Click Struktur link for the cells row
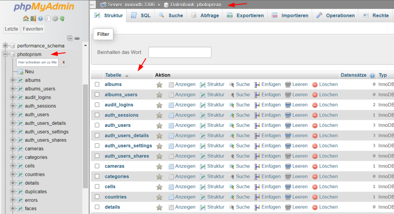The height and width of the screenshot is (214, 394). click(x=216, y=187)
